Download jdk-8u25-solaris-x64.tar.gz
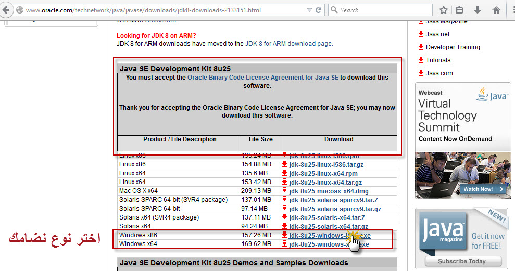 pyautogui.click(x=329, y=227)
